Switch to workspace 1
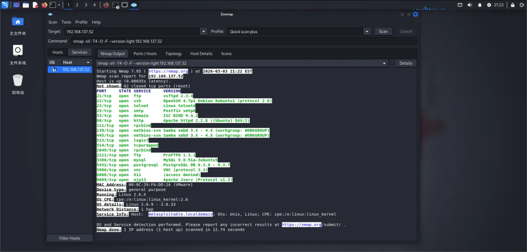 [69, 5]
